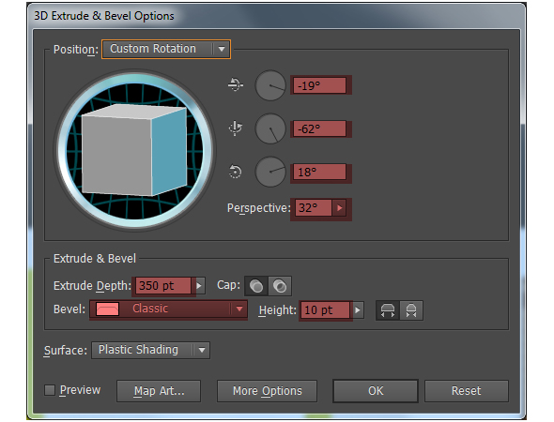Screen dimensions: 554x422
Task: Open the Extrude Depth slider arrow
Action: [x=199, y=285]
